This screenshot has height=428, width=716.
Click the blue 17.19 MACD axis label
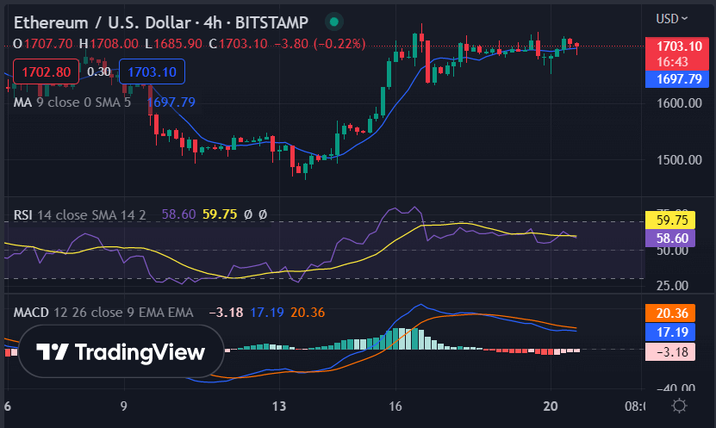670,332
